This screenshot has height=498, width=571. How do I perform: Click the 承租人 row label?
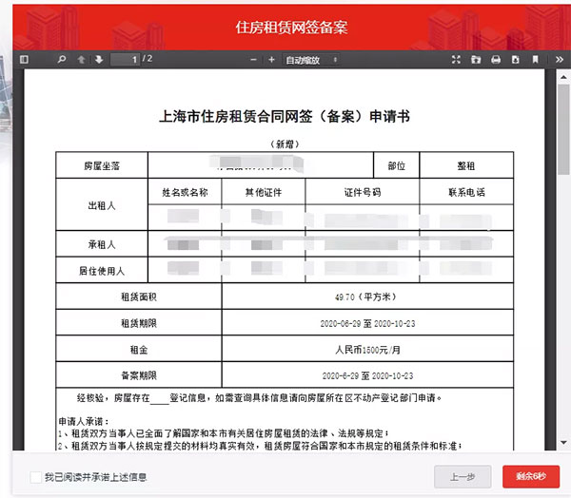102,244
